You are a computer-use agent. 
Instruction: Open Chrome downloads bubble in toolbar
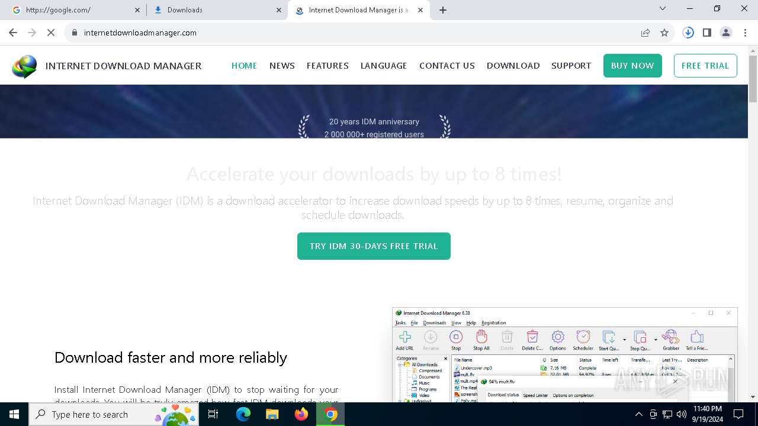point(688,33)
